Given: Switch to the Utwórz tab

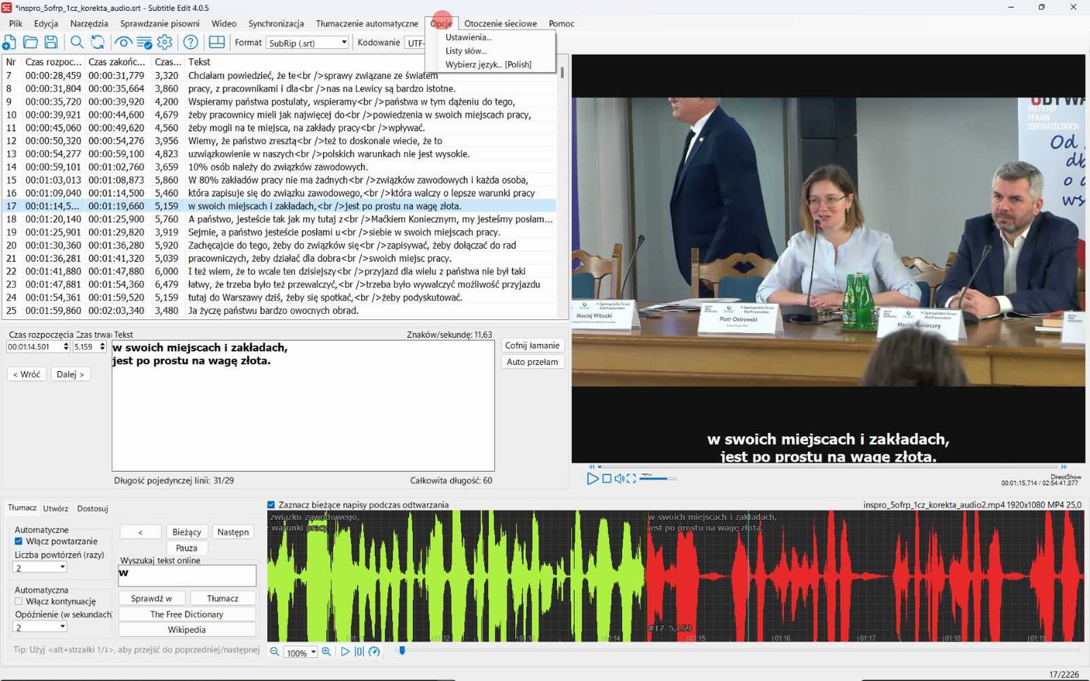Looking at the screenshot, I should click(x=56, y=508).
